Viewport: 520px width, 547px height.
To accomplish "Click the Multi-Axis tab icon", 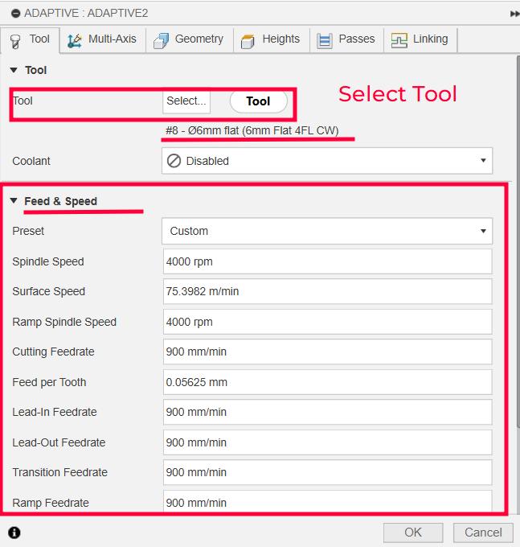I will pyautogui.click(x=74, y=40).
